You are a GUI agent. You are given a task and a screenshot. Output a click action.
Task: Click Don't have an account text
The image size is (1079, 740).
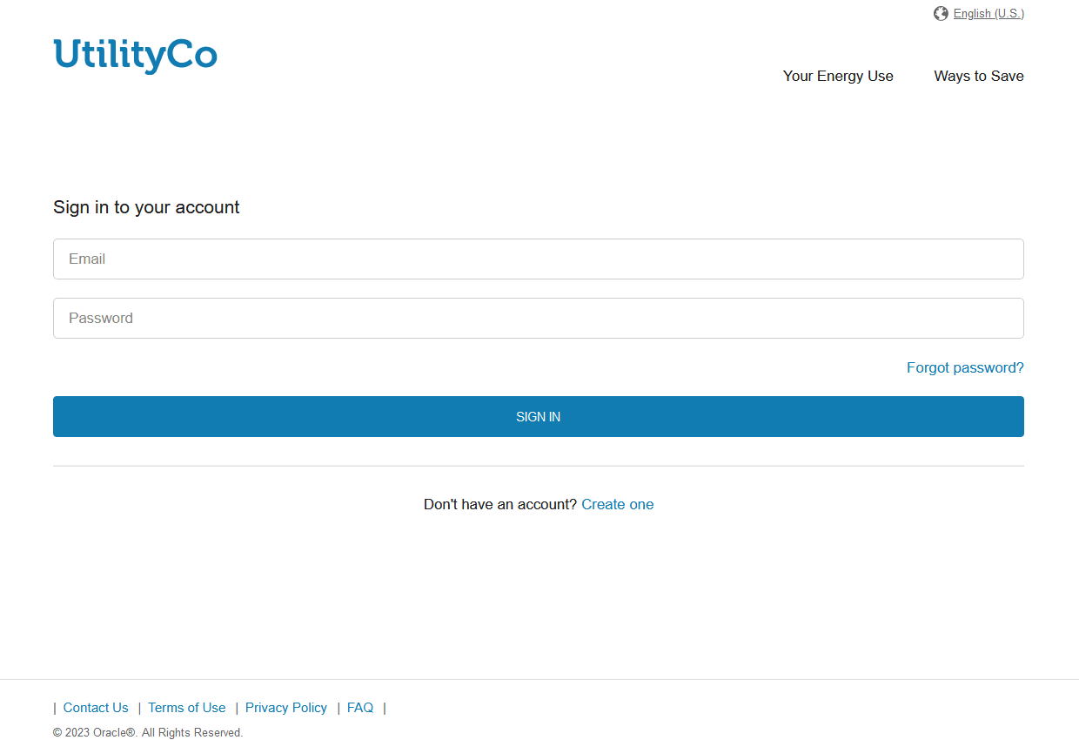[x=500, y=504]
